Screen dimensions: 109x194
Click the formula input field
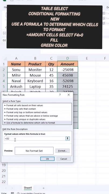35,138
